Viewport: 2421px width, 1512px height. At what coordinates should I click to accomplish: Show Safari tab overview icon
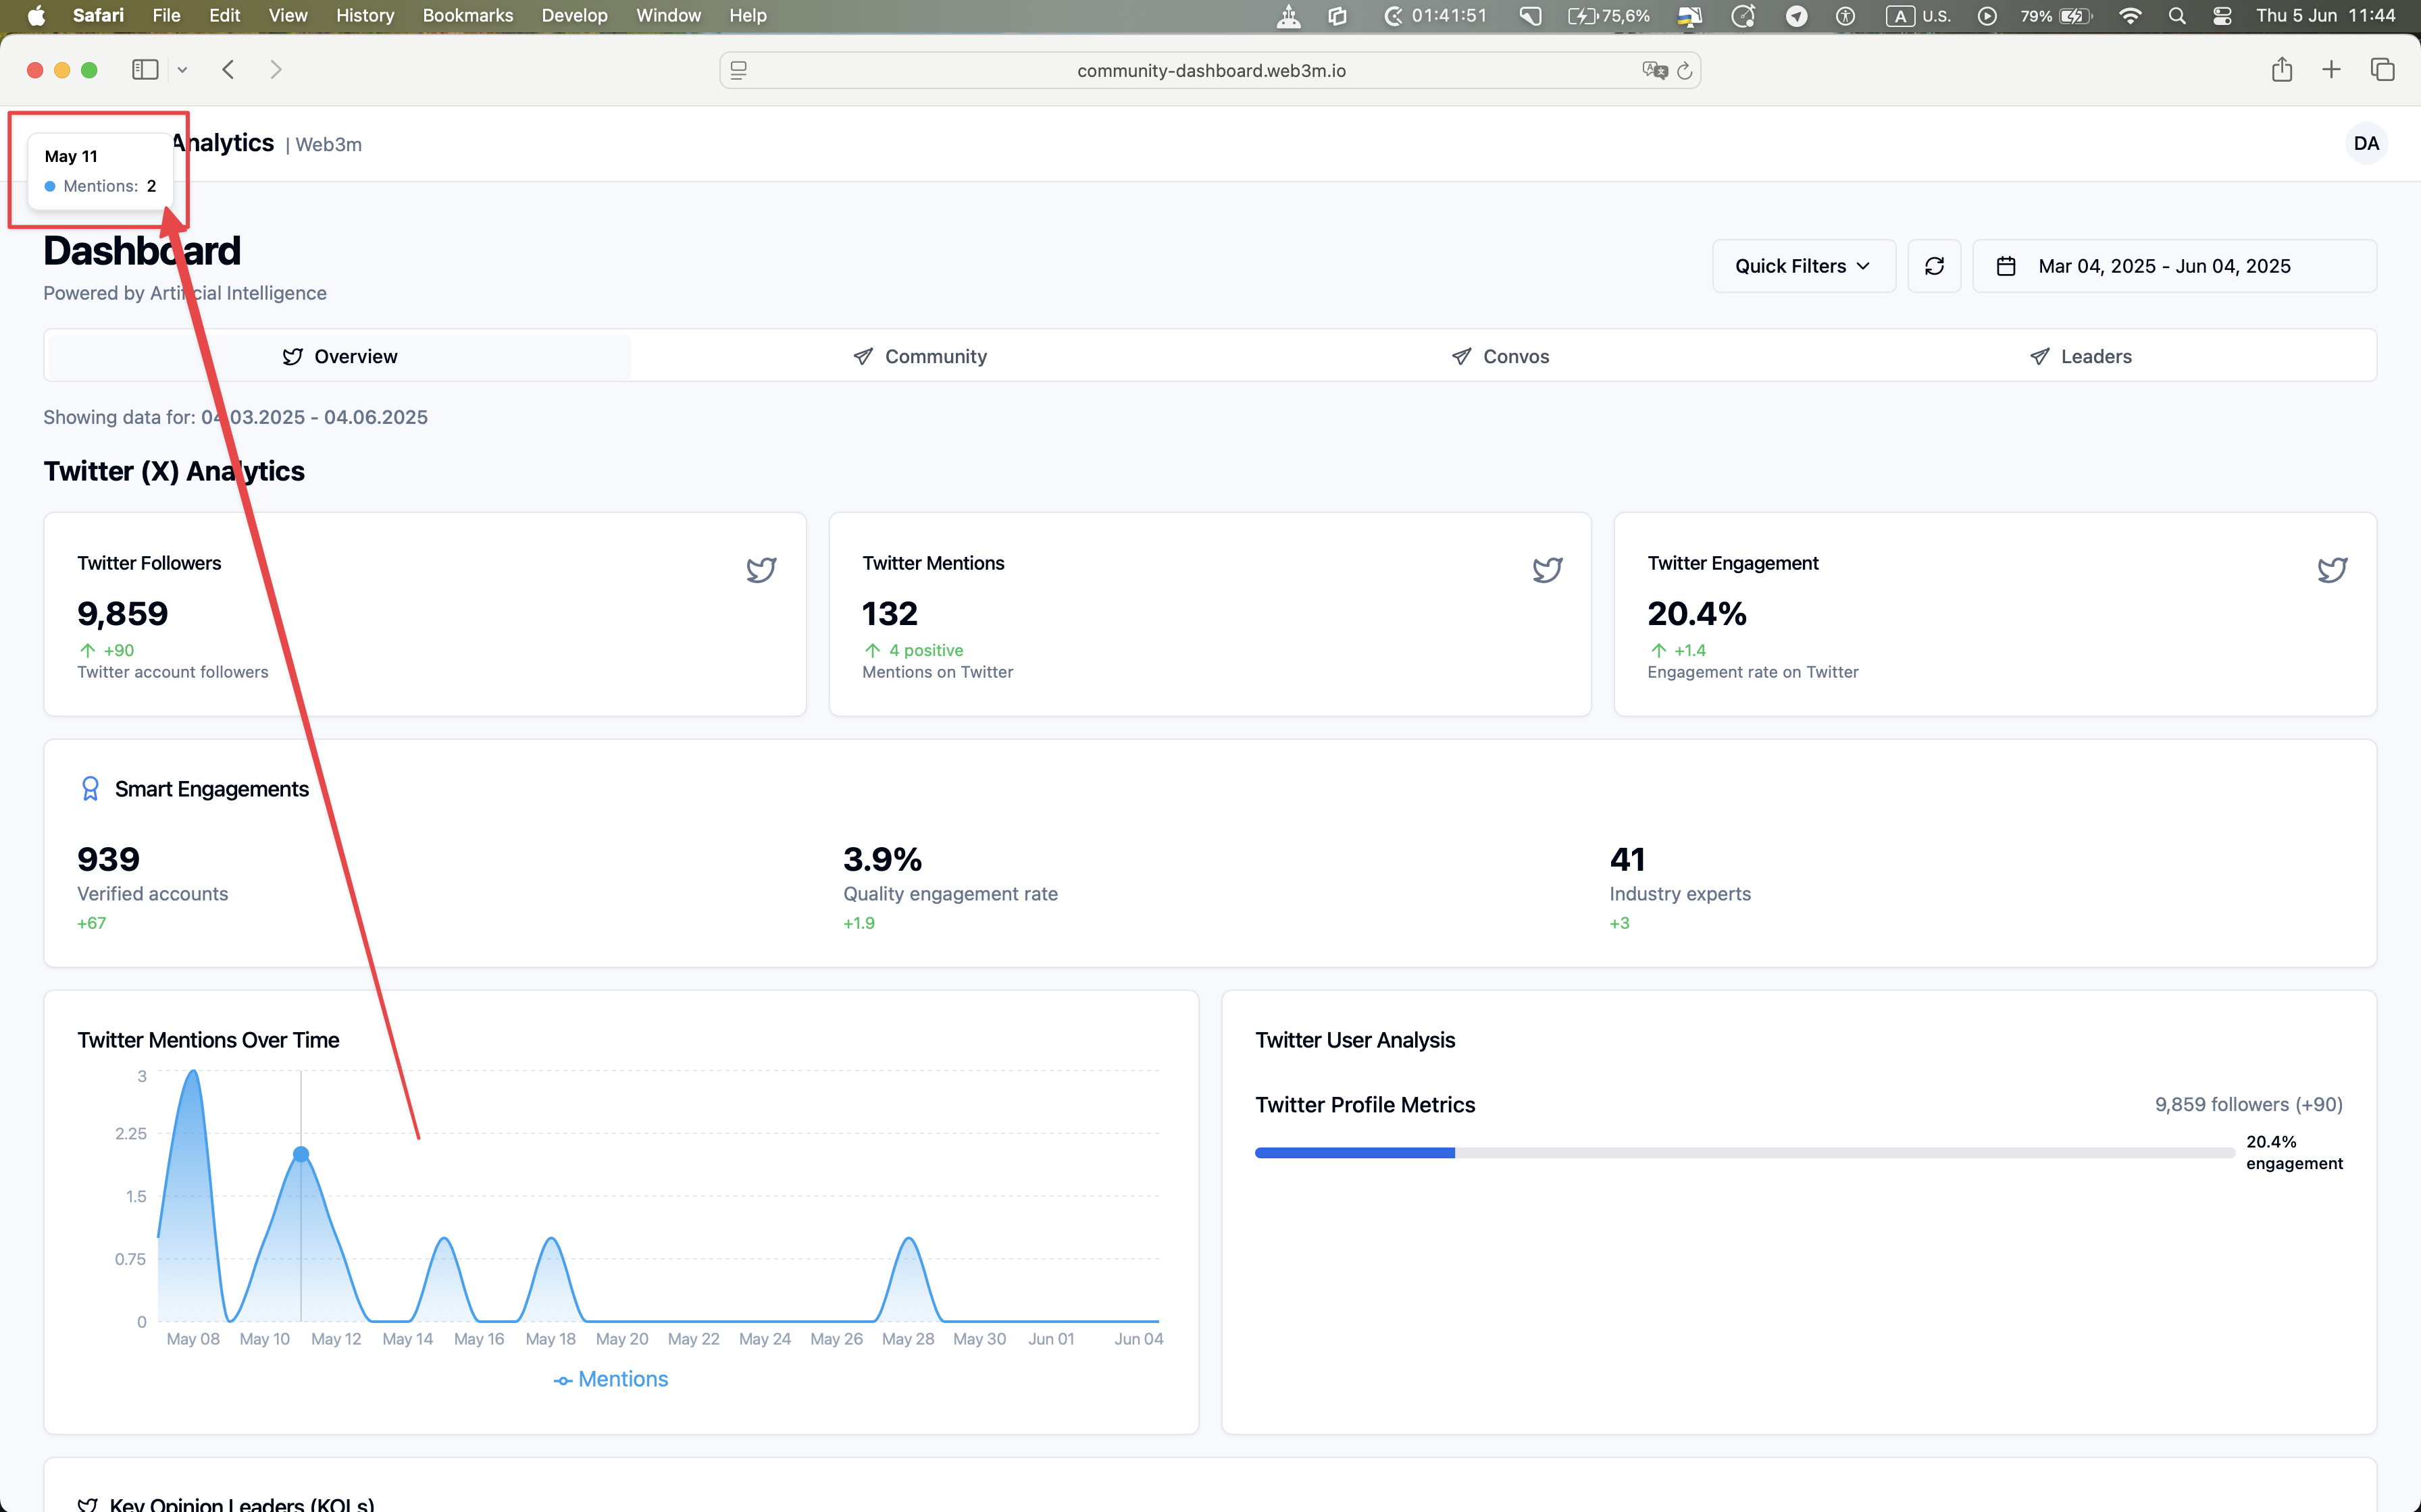(x=2382, y=70)
